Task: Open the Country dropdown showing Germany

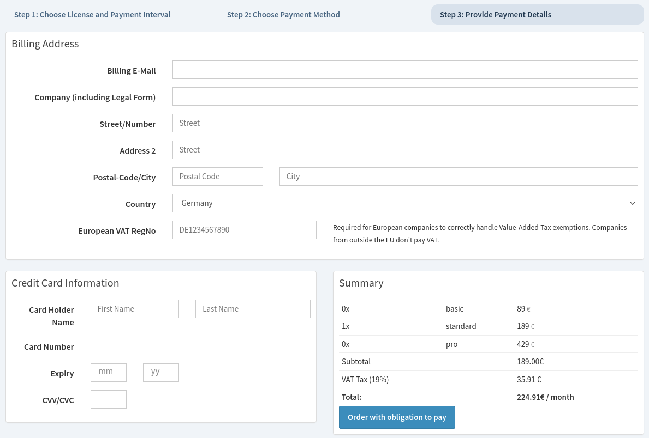Action: tap(405, 203)
